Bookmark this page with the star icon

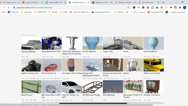(x=128, y=7)
